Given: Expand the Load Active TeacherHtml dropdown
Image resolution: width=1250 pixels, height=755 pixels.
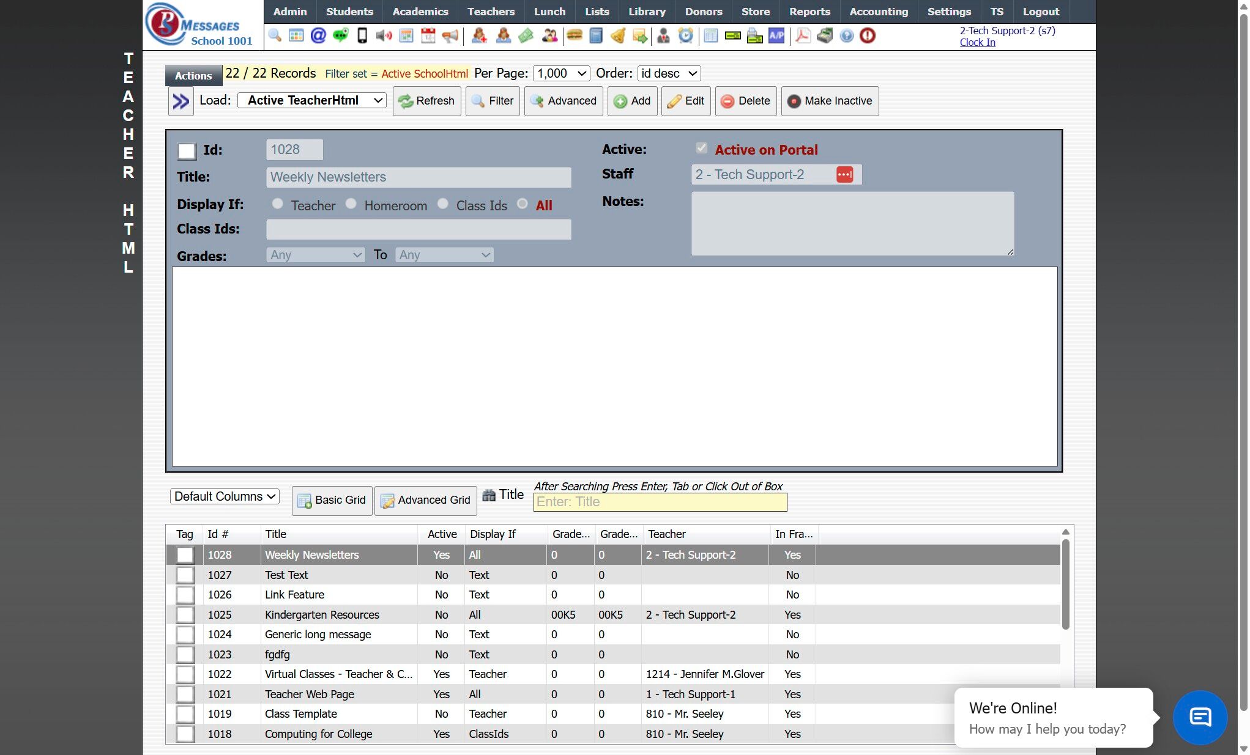Looking at the screenshot, I should (311, 100).
